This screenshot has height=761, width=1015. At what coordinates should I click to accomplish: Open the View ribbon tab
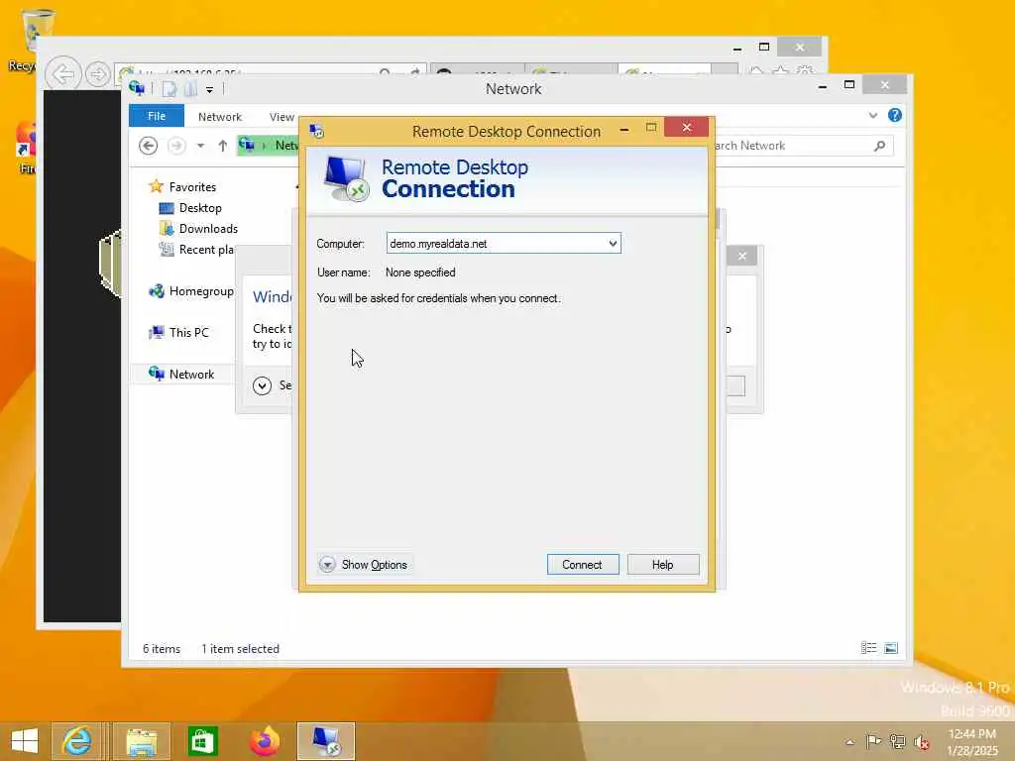point(282,117)
